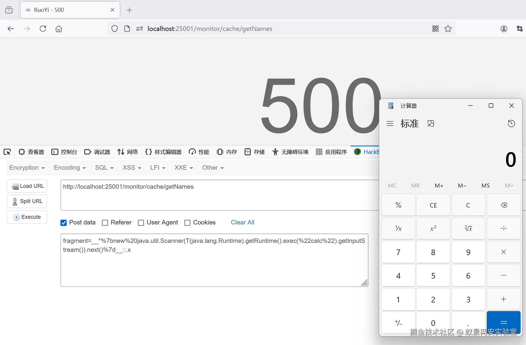The width and height of the screenshot is (526, 345).
Task: Expand the Other dropdown
Action: coord(213,168)
